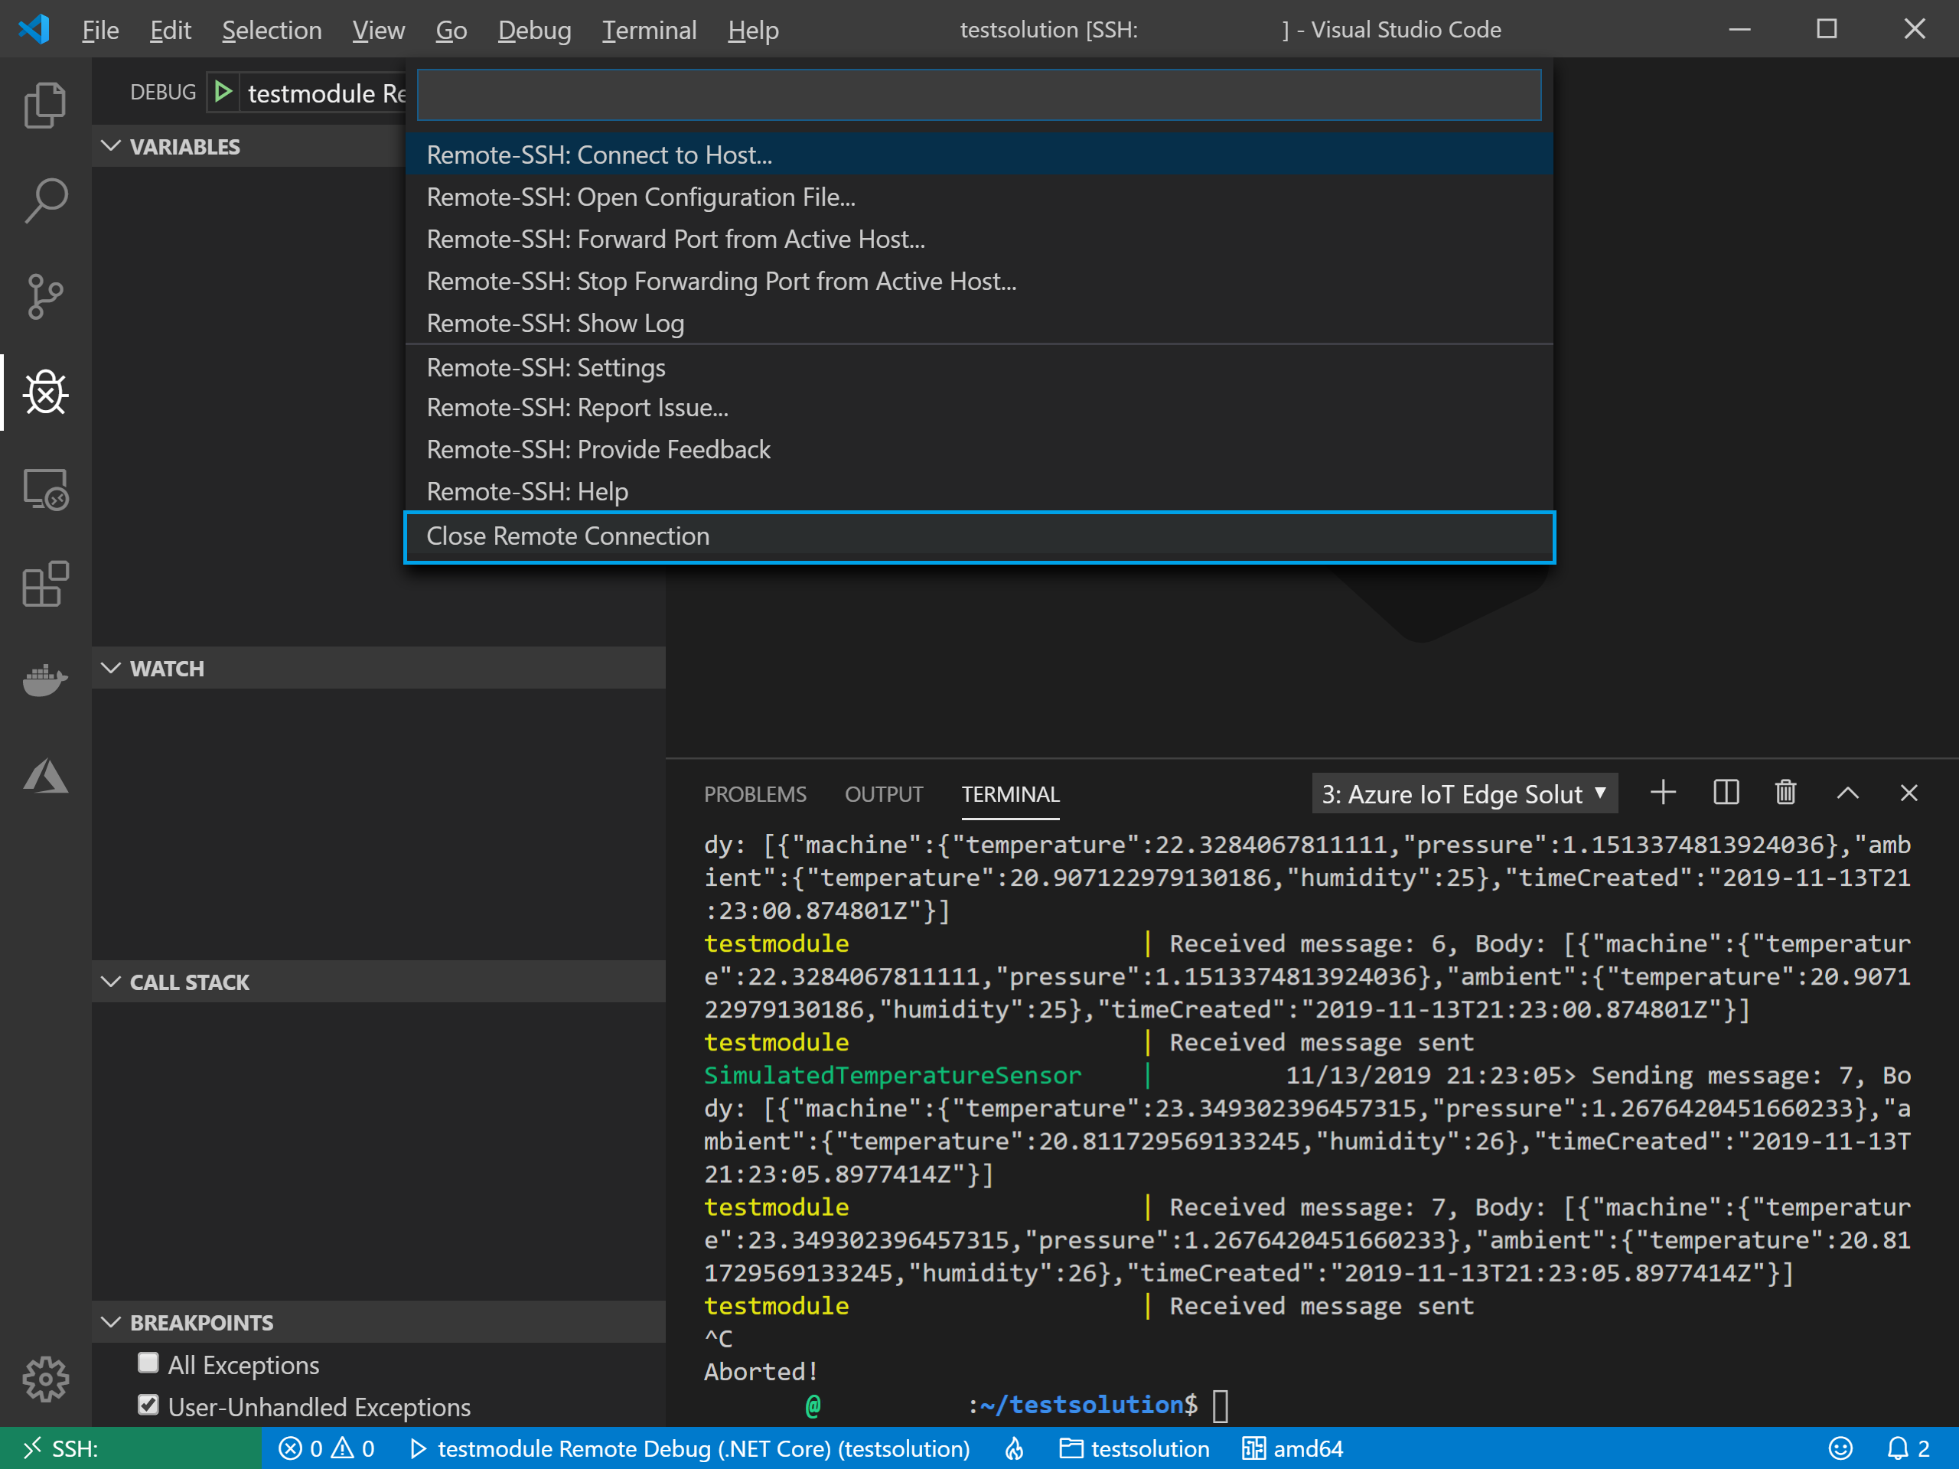Open the Edit menu
Image resolution: width=1959 pixels, height=1469 pixels.
point(170,30)
